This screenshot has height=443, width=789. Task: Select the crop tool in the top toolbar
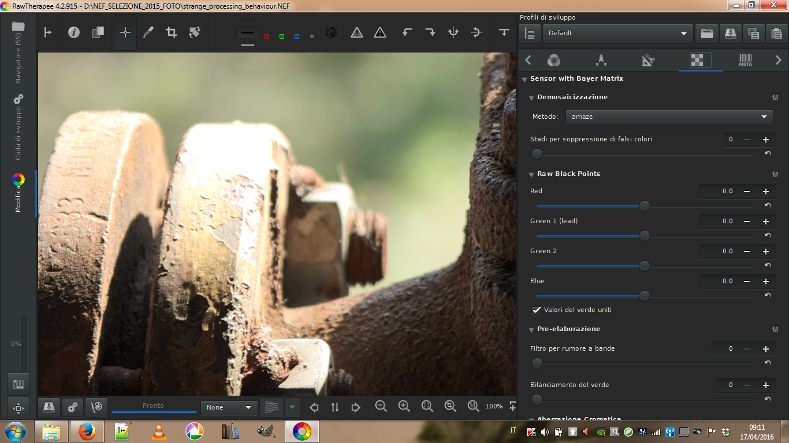click(172, 33)
